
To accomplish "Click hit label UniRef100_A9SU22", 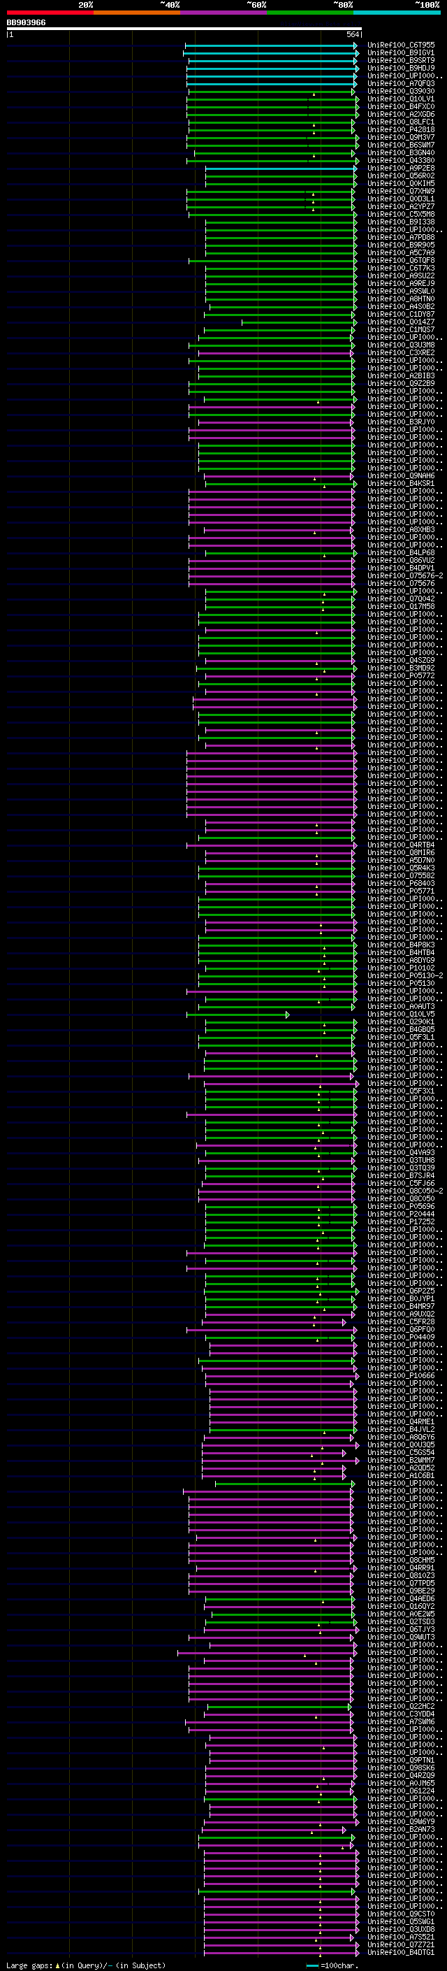I will (x=401, y=275).
